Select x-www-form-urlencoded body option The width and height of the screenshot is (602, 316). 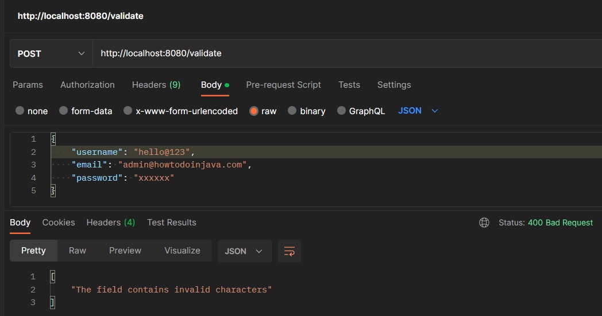tap(128, 111)
